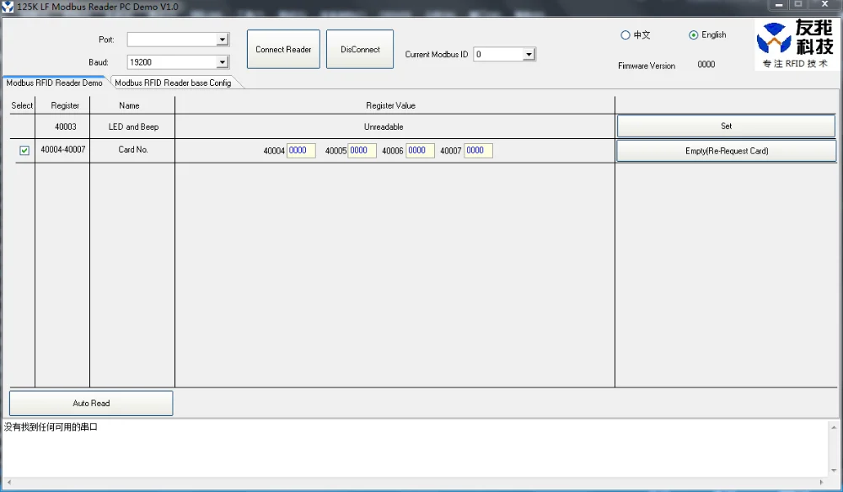
Task: Expand the Current Modbus ID dropdown
Action: pyautogui.click(x=529, y=54)
